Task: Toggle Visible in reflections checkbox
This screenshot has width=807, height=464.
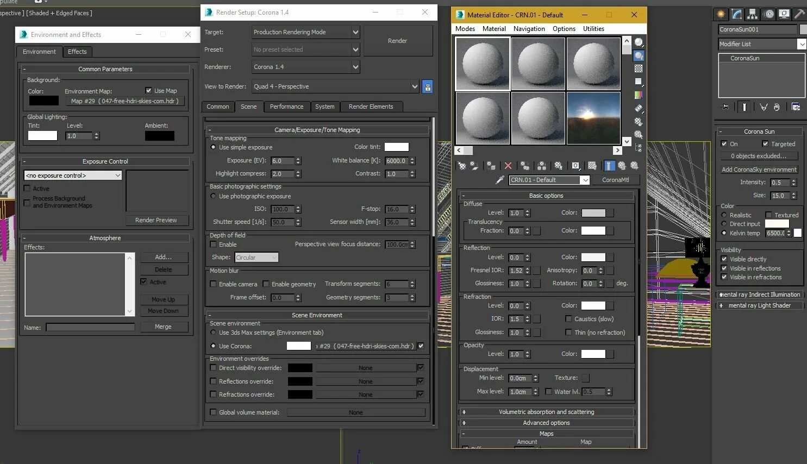Action: tap(724, 268)
